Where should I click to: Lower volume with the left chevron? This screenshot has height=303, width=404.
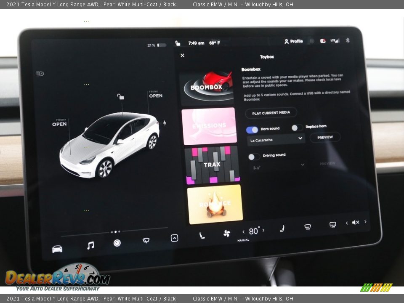pyautogui.click(x=347, y=223)
